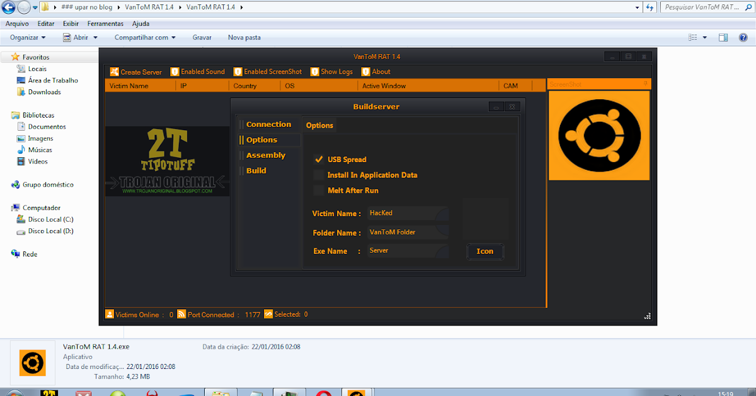Click the Show Logs shield icon
Screen dimensions: 756x396
(315, 72)
